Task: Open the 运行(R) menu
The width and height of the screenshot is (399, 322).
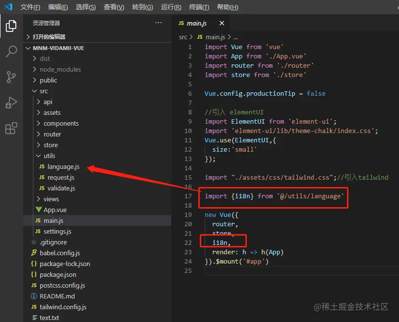Action: (x=171, y=7)
